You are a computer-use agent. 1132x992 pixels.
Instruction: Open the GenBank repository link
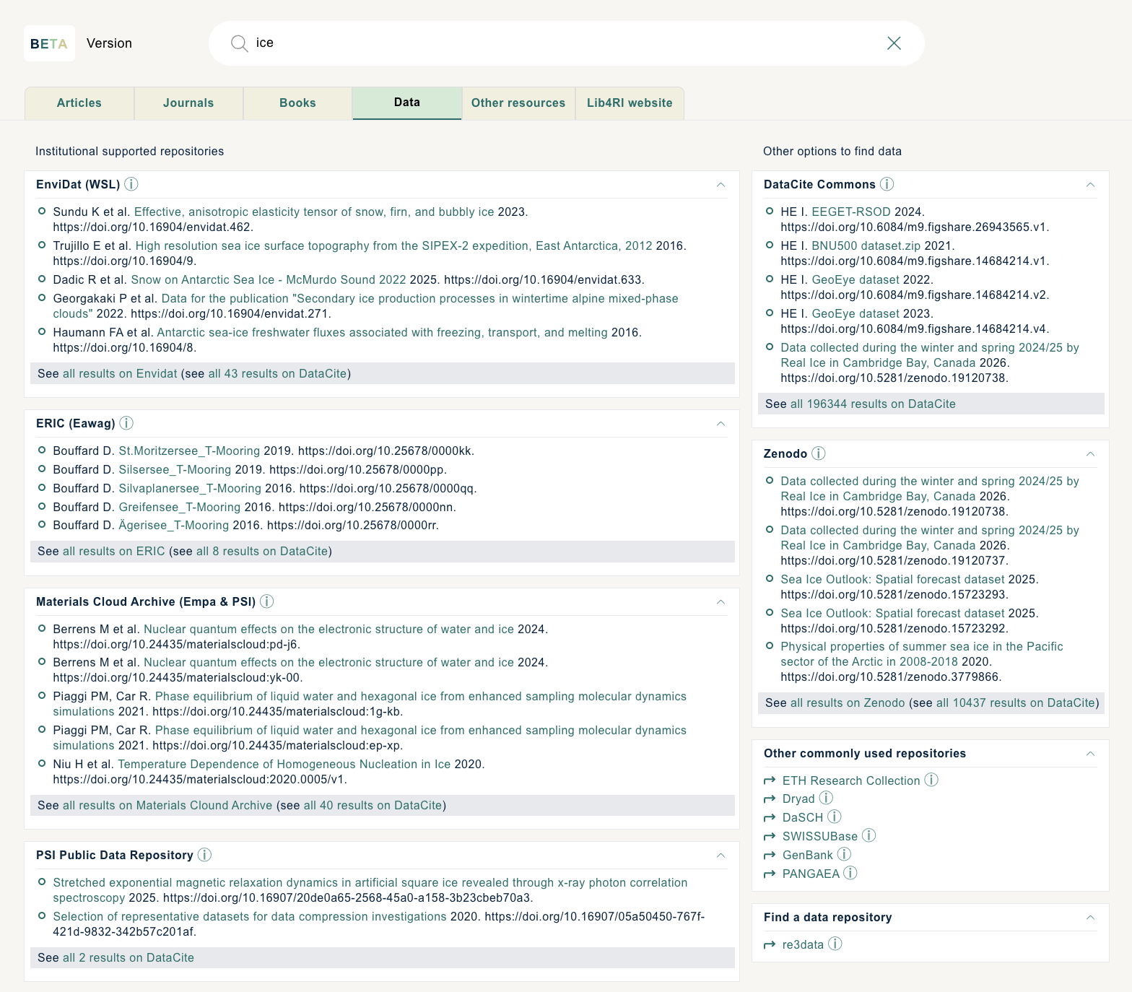point(808,855)
